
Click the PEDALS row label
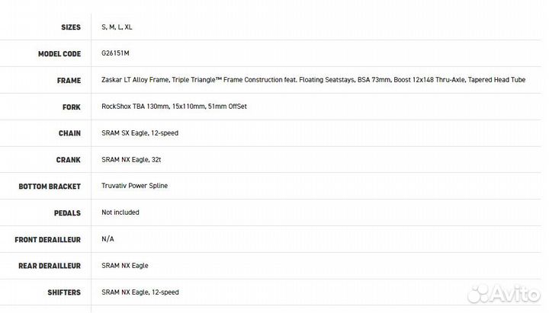pyautogui.click(x=66, y=212)
